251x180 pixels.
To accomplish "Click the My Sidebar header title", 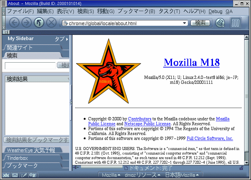I will point(21,38).
